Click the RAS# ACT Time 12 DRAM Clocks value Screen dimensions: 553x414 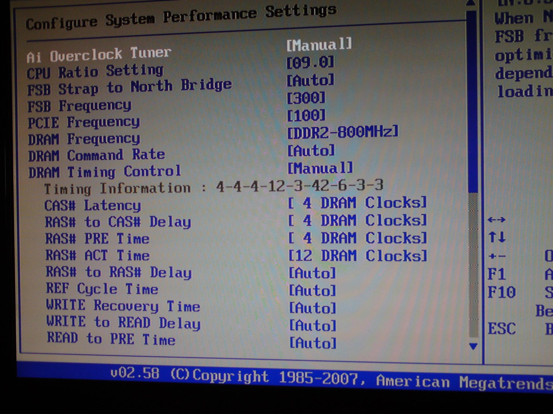click(x=358, y=256)
